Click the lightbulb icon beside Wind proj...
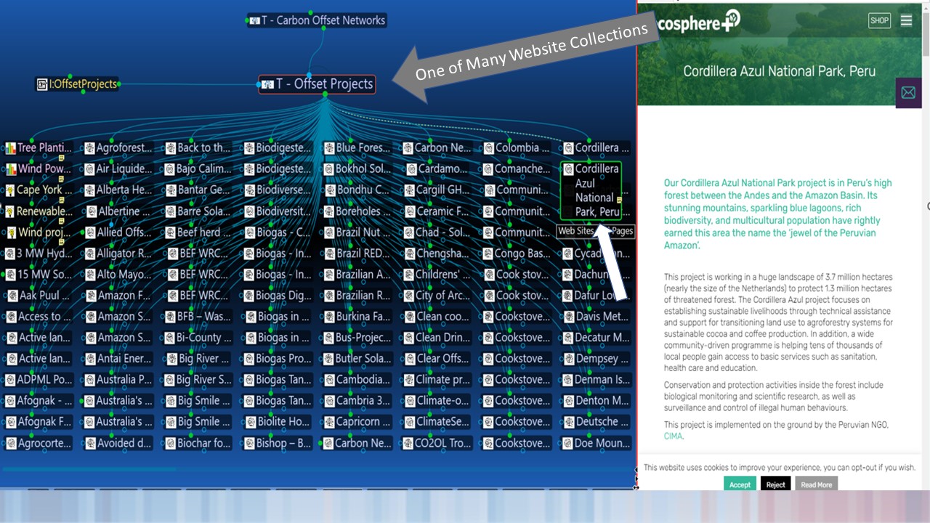Screen dimensions: 930x523 [x=11, y=232]
